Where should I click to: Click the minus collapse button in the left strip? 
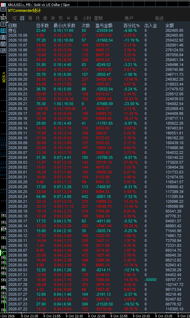point(3,9)
